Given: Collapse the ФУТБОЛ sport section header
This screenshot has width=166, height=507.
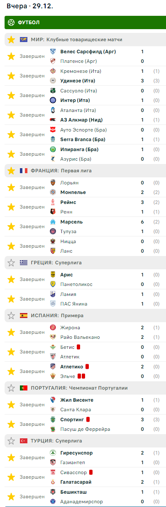Looking at the screenshot, I should click(85, 22).
